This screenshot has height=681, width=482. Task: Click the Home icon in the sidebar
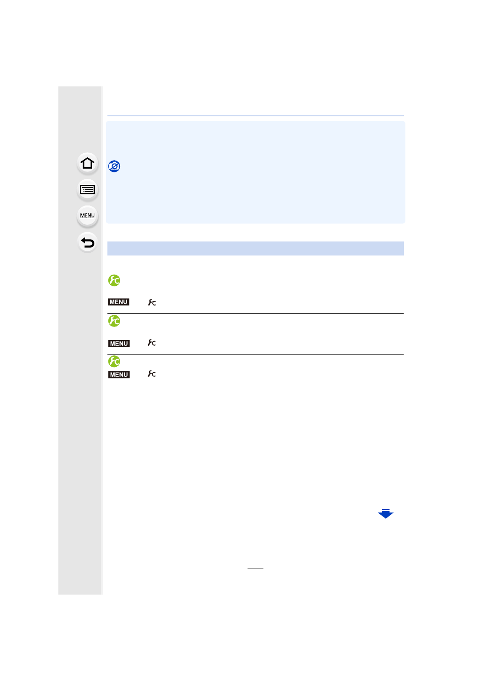87,163
